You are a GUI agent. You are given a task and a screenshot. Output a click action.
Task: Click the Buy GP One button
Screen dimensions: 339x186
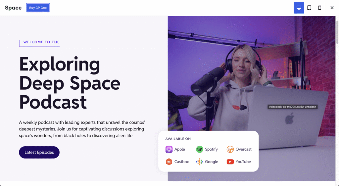coord(38,8)
